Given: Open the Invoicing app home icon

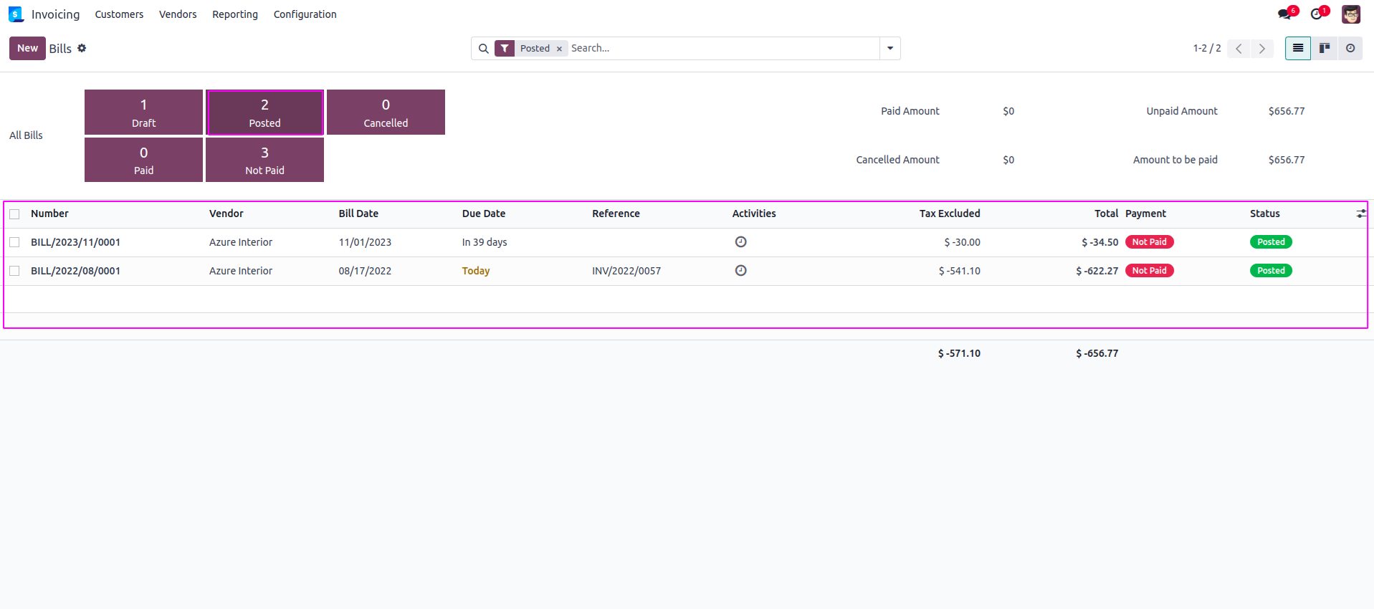Looking at the screenshot, I should 16,14.
